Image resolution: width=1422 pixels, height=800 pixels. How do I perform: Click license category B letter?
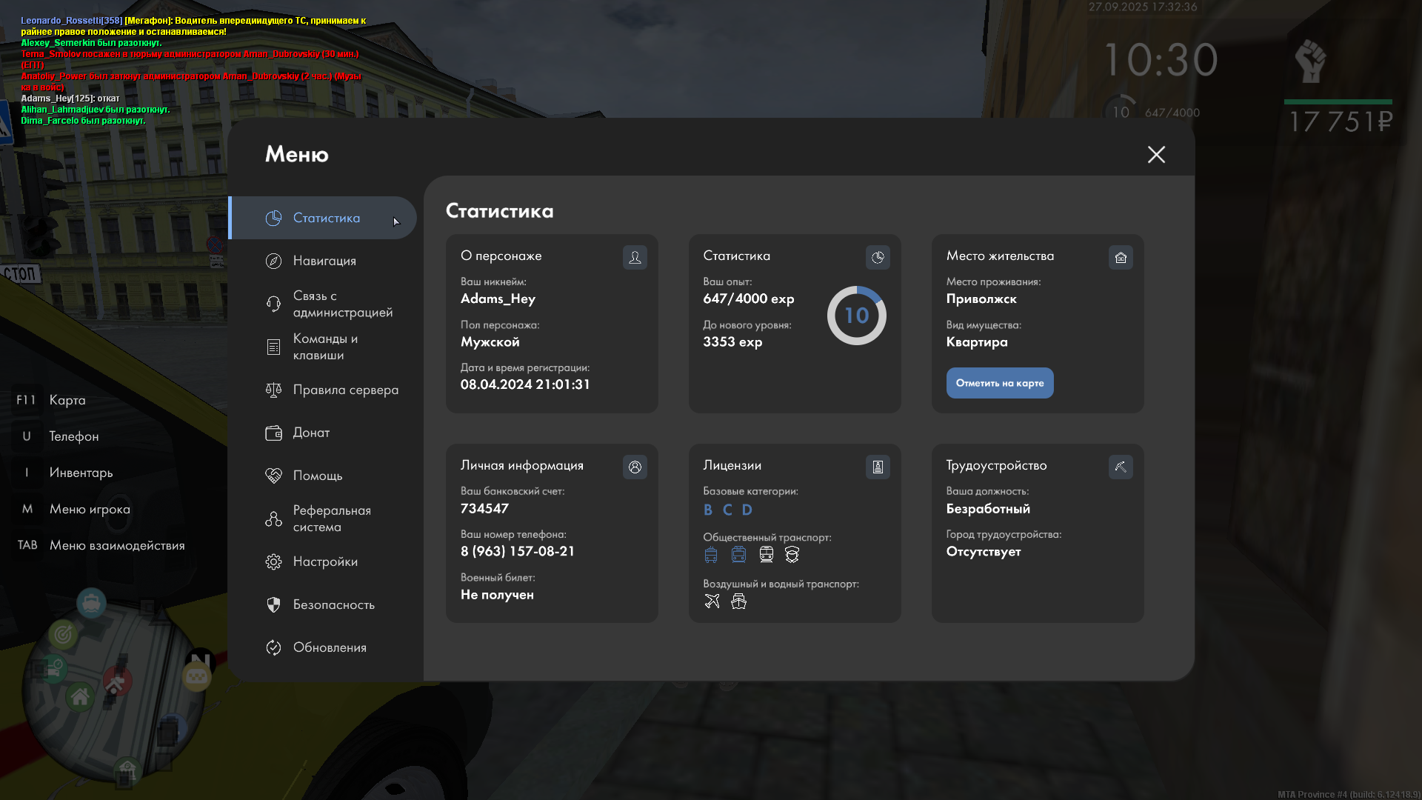coord(708,510)
